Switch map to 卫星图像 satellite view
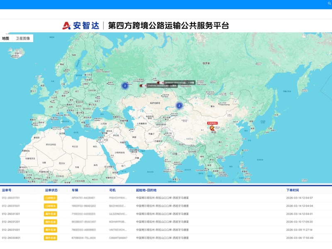This screenshot has width=332, height=249. (23, 38)
